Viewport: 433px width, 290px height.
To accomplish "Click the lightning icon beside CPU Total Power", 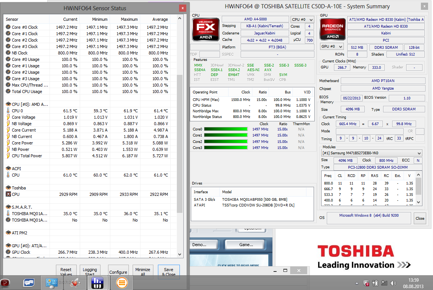I will (8, 156).
